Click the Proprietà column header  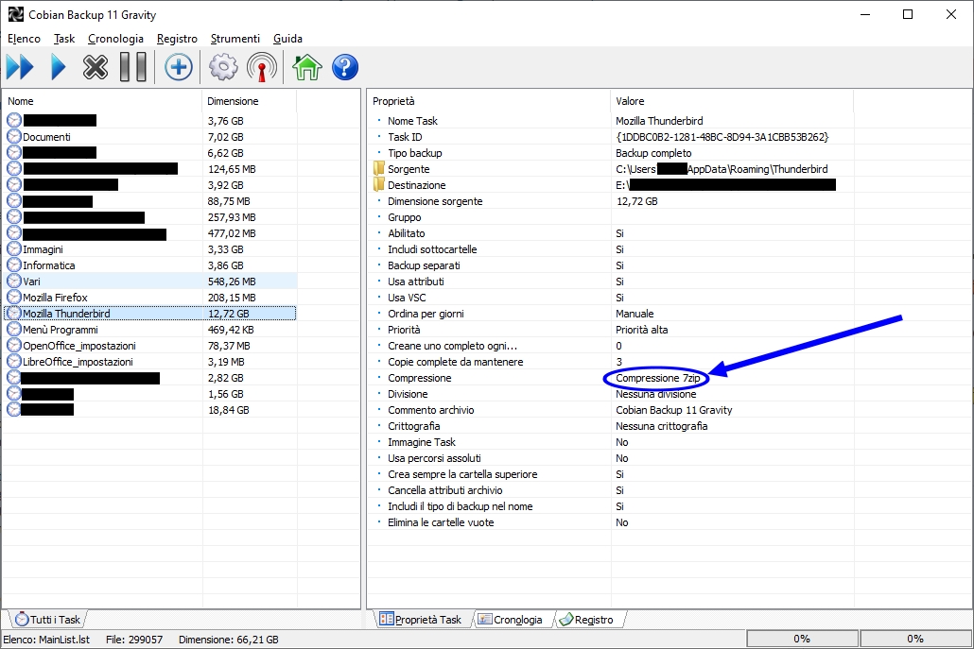click(489, 101)
